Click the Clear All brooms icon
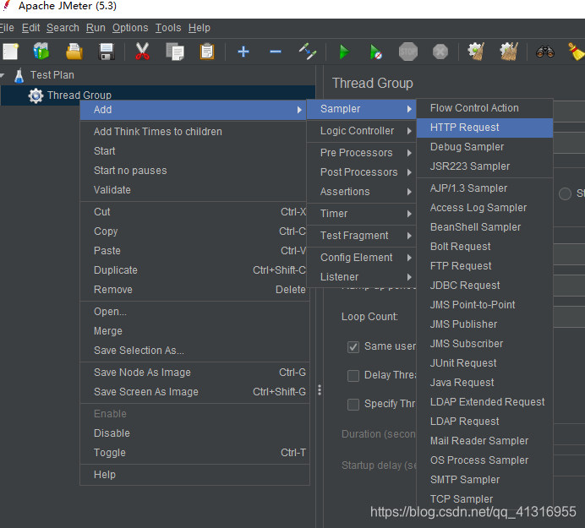Screen dimensions: 585x528 click(x=509, y=52)
